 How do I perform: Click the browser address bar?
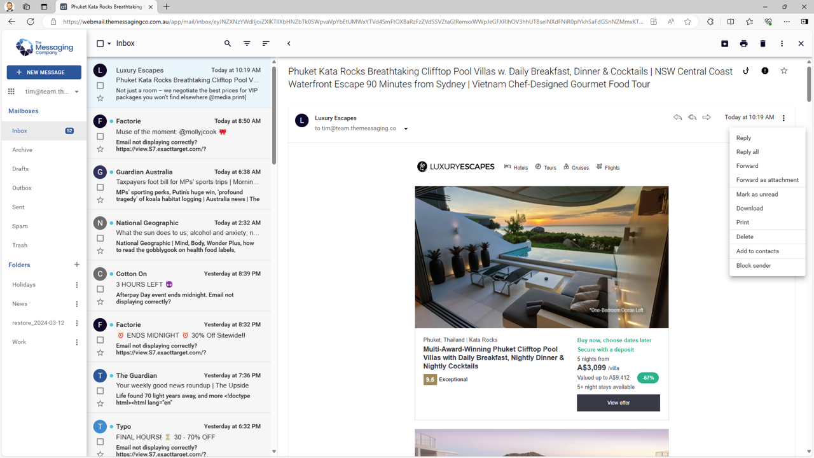(x=353, y=22)
